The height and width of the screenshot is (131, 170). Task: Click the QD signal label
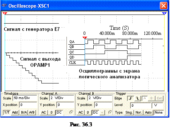coord(72,57)
